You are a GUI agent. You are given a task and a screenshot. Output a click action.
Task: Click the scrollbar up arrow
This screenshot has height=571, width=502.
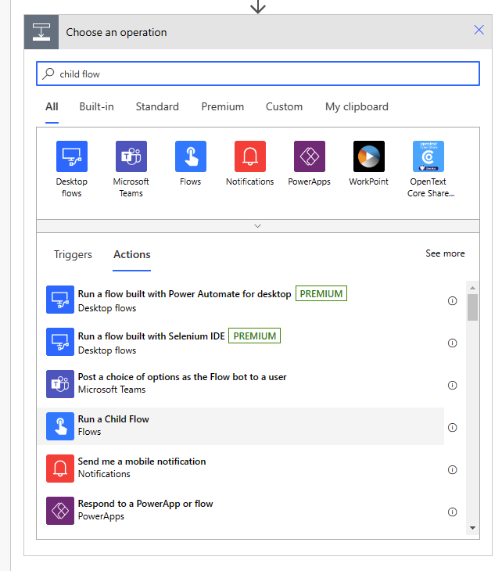pos(472,288)
